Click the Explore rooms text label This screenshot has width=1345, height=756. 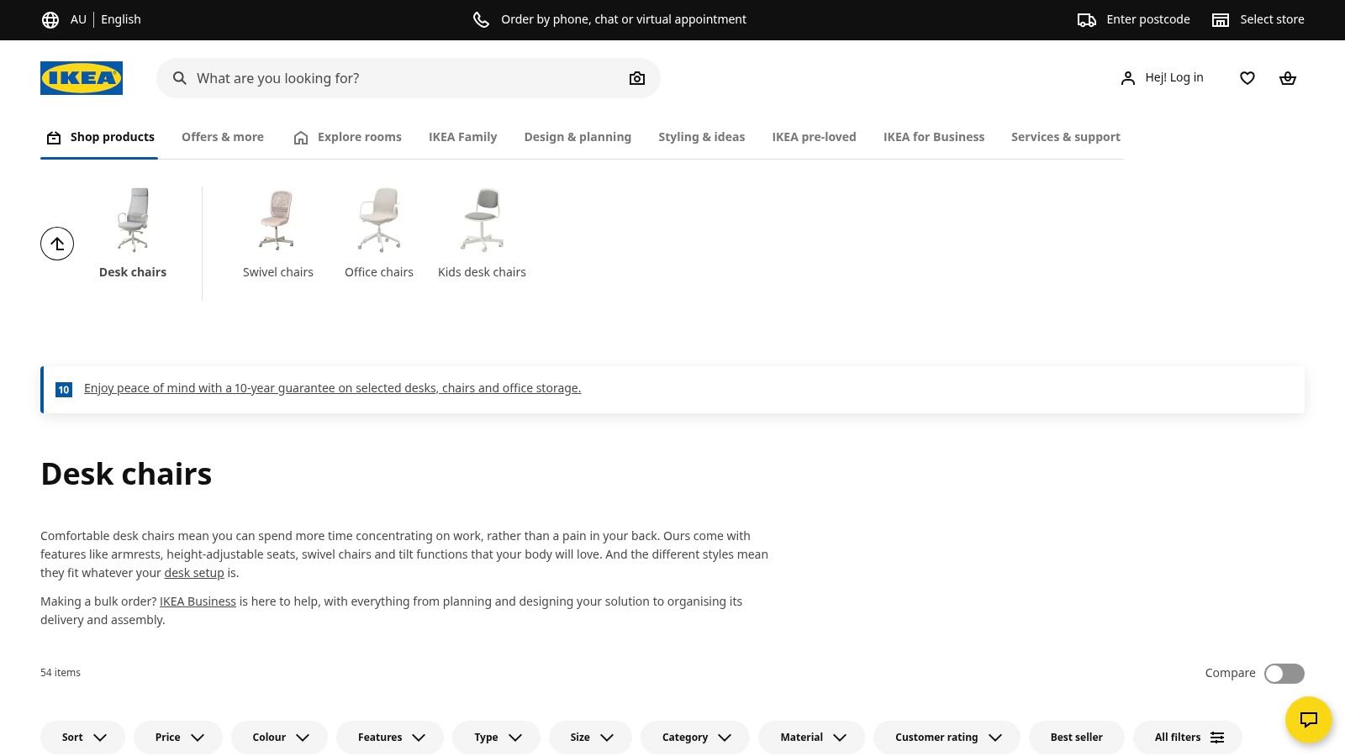click(x=360, y=137)
